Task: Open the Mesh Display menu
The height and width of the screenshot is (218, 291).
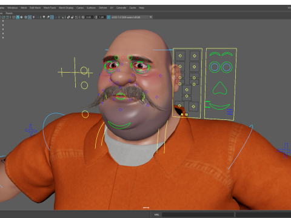Action: [66, 8]
